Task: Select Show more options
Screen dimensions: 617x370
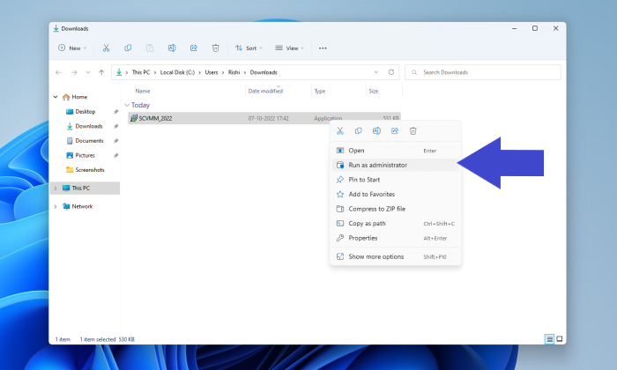Action: 395,256
